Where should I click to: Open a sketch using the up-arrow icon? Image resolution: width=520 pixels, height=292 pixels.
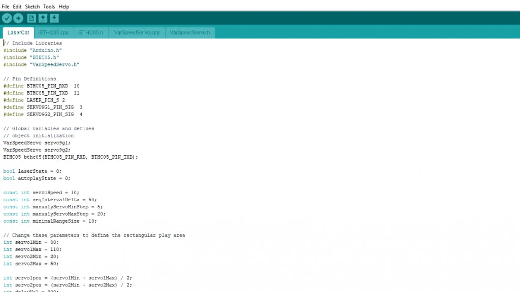(43, 18)
